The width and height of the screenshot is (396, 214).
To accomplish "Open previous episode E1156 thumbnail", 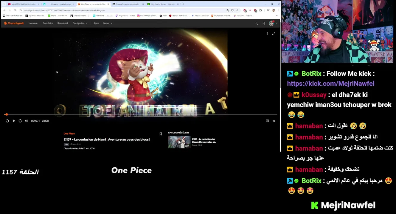I will coord(179,142).
